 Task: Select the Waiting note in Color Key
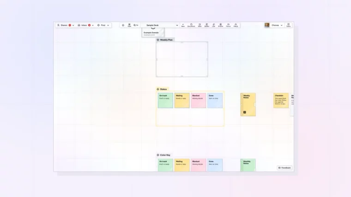[x=182, y=165]
